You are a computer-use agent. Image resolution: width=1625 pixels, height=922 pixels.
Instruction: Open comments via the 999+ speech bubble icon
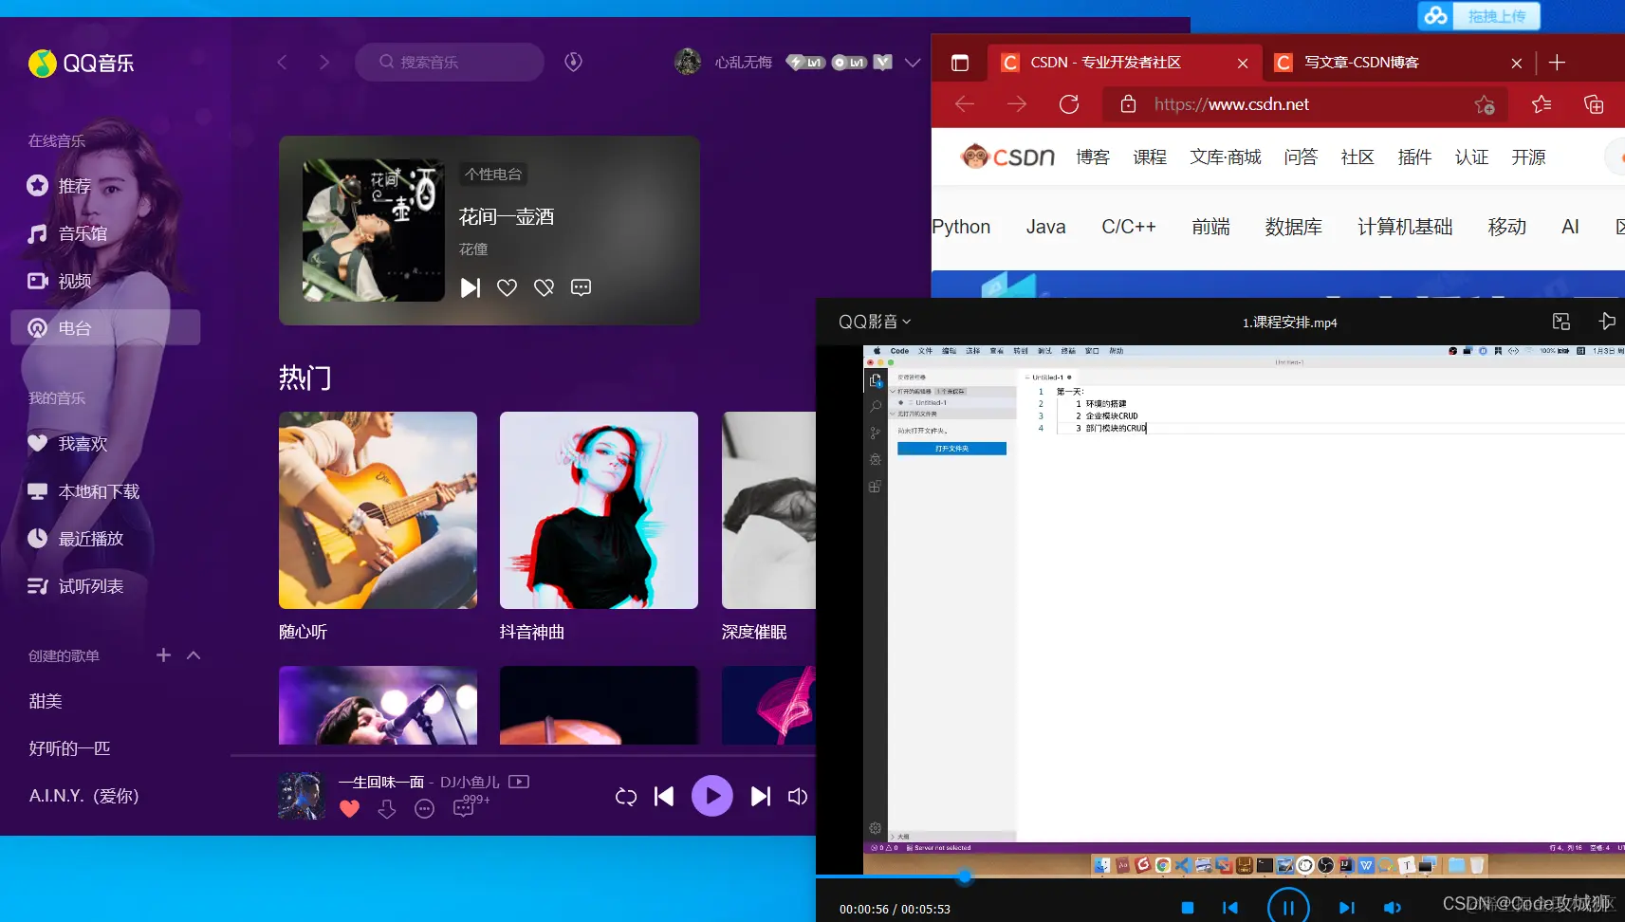(x=465, y=808)
